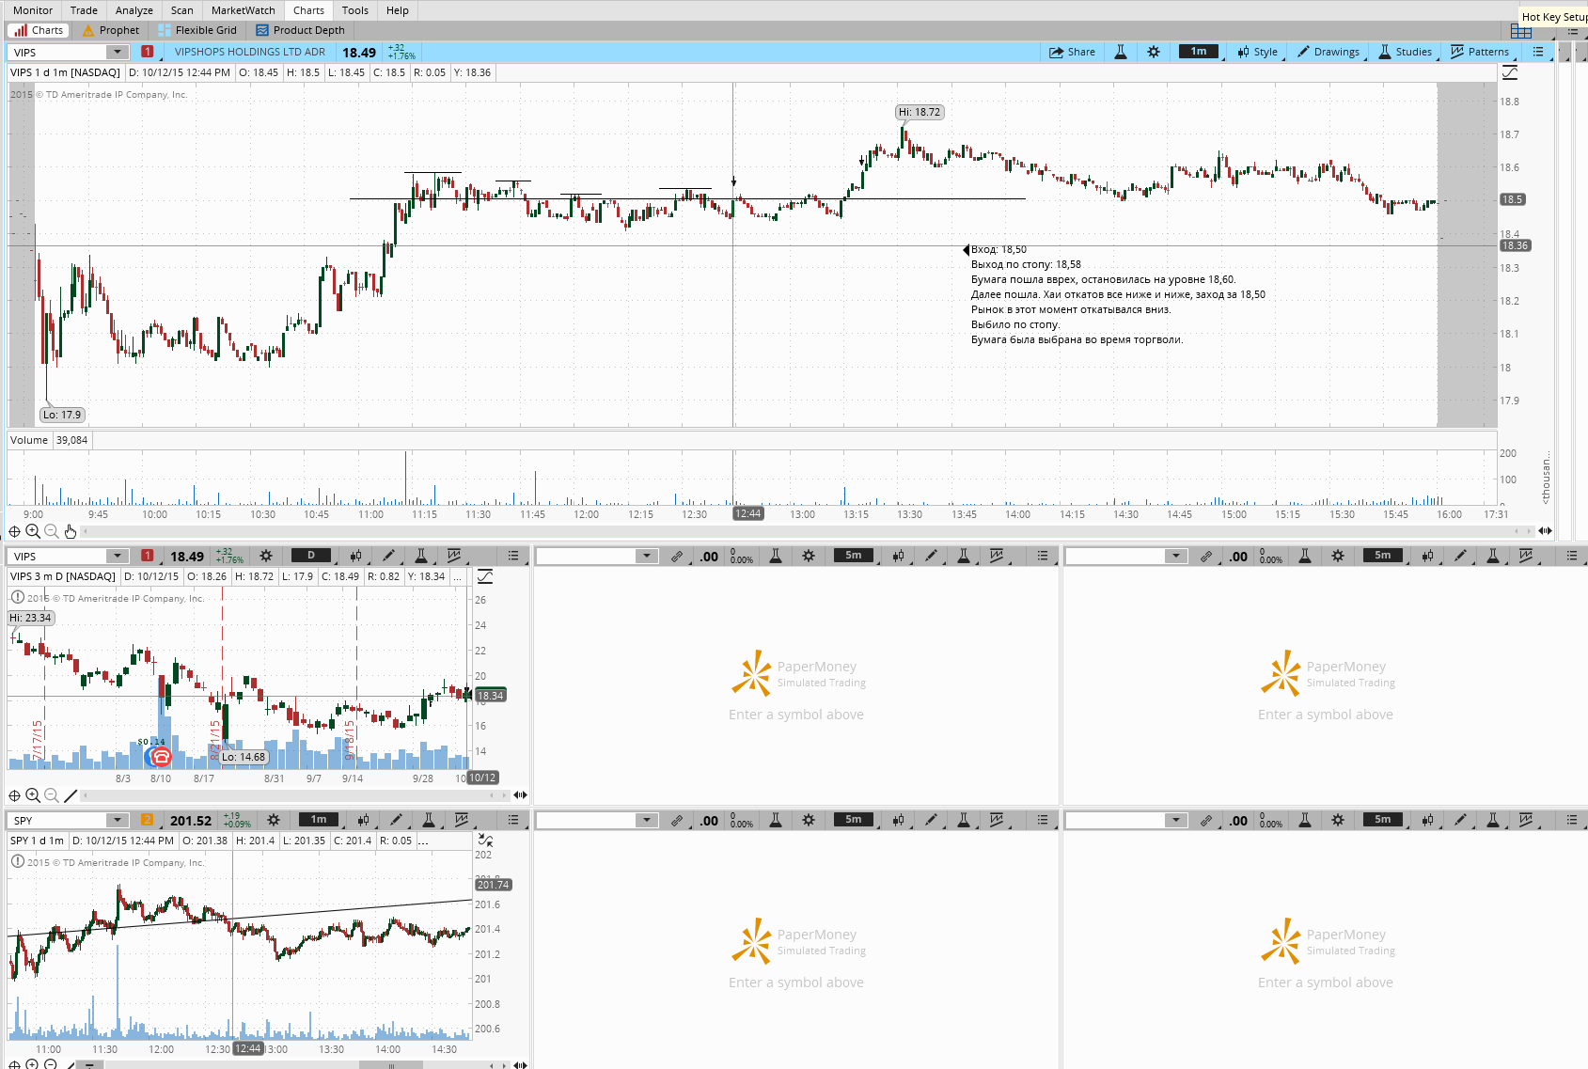This screenshot has height=1069, width=1588.
Task: Open settings gear in SPY chart toolbar
Action: coord(274,820)
